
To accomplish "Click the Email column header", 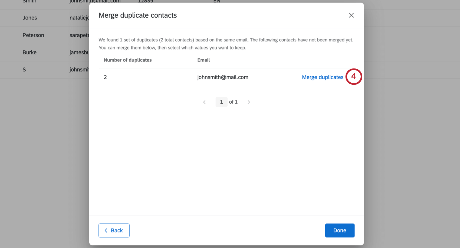I will pyautogui.click(x=203, y=60).
